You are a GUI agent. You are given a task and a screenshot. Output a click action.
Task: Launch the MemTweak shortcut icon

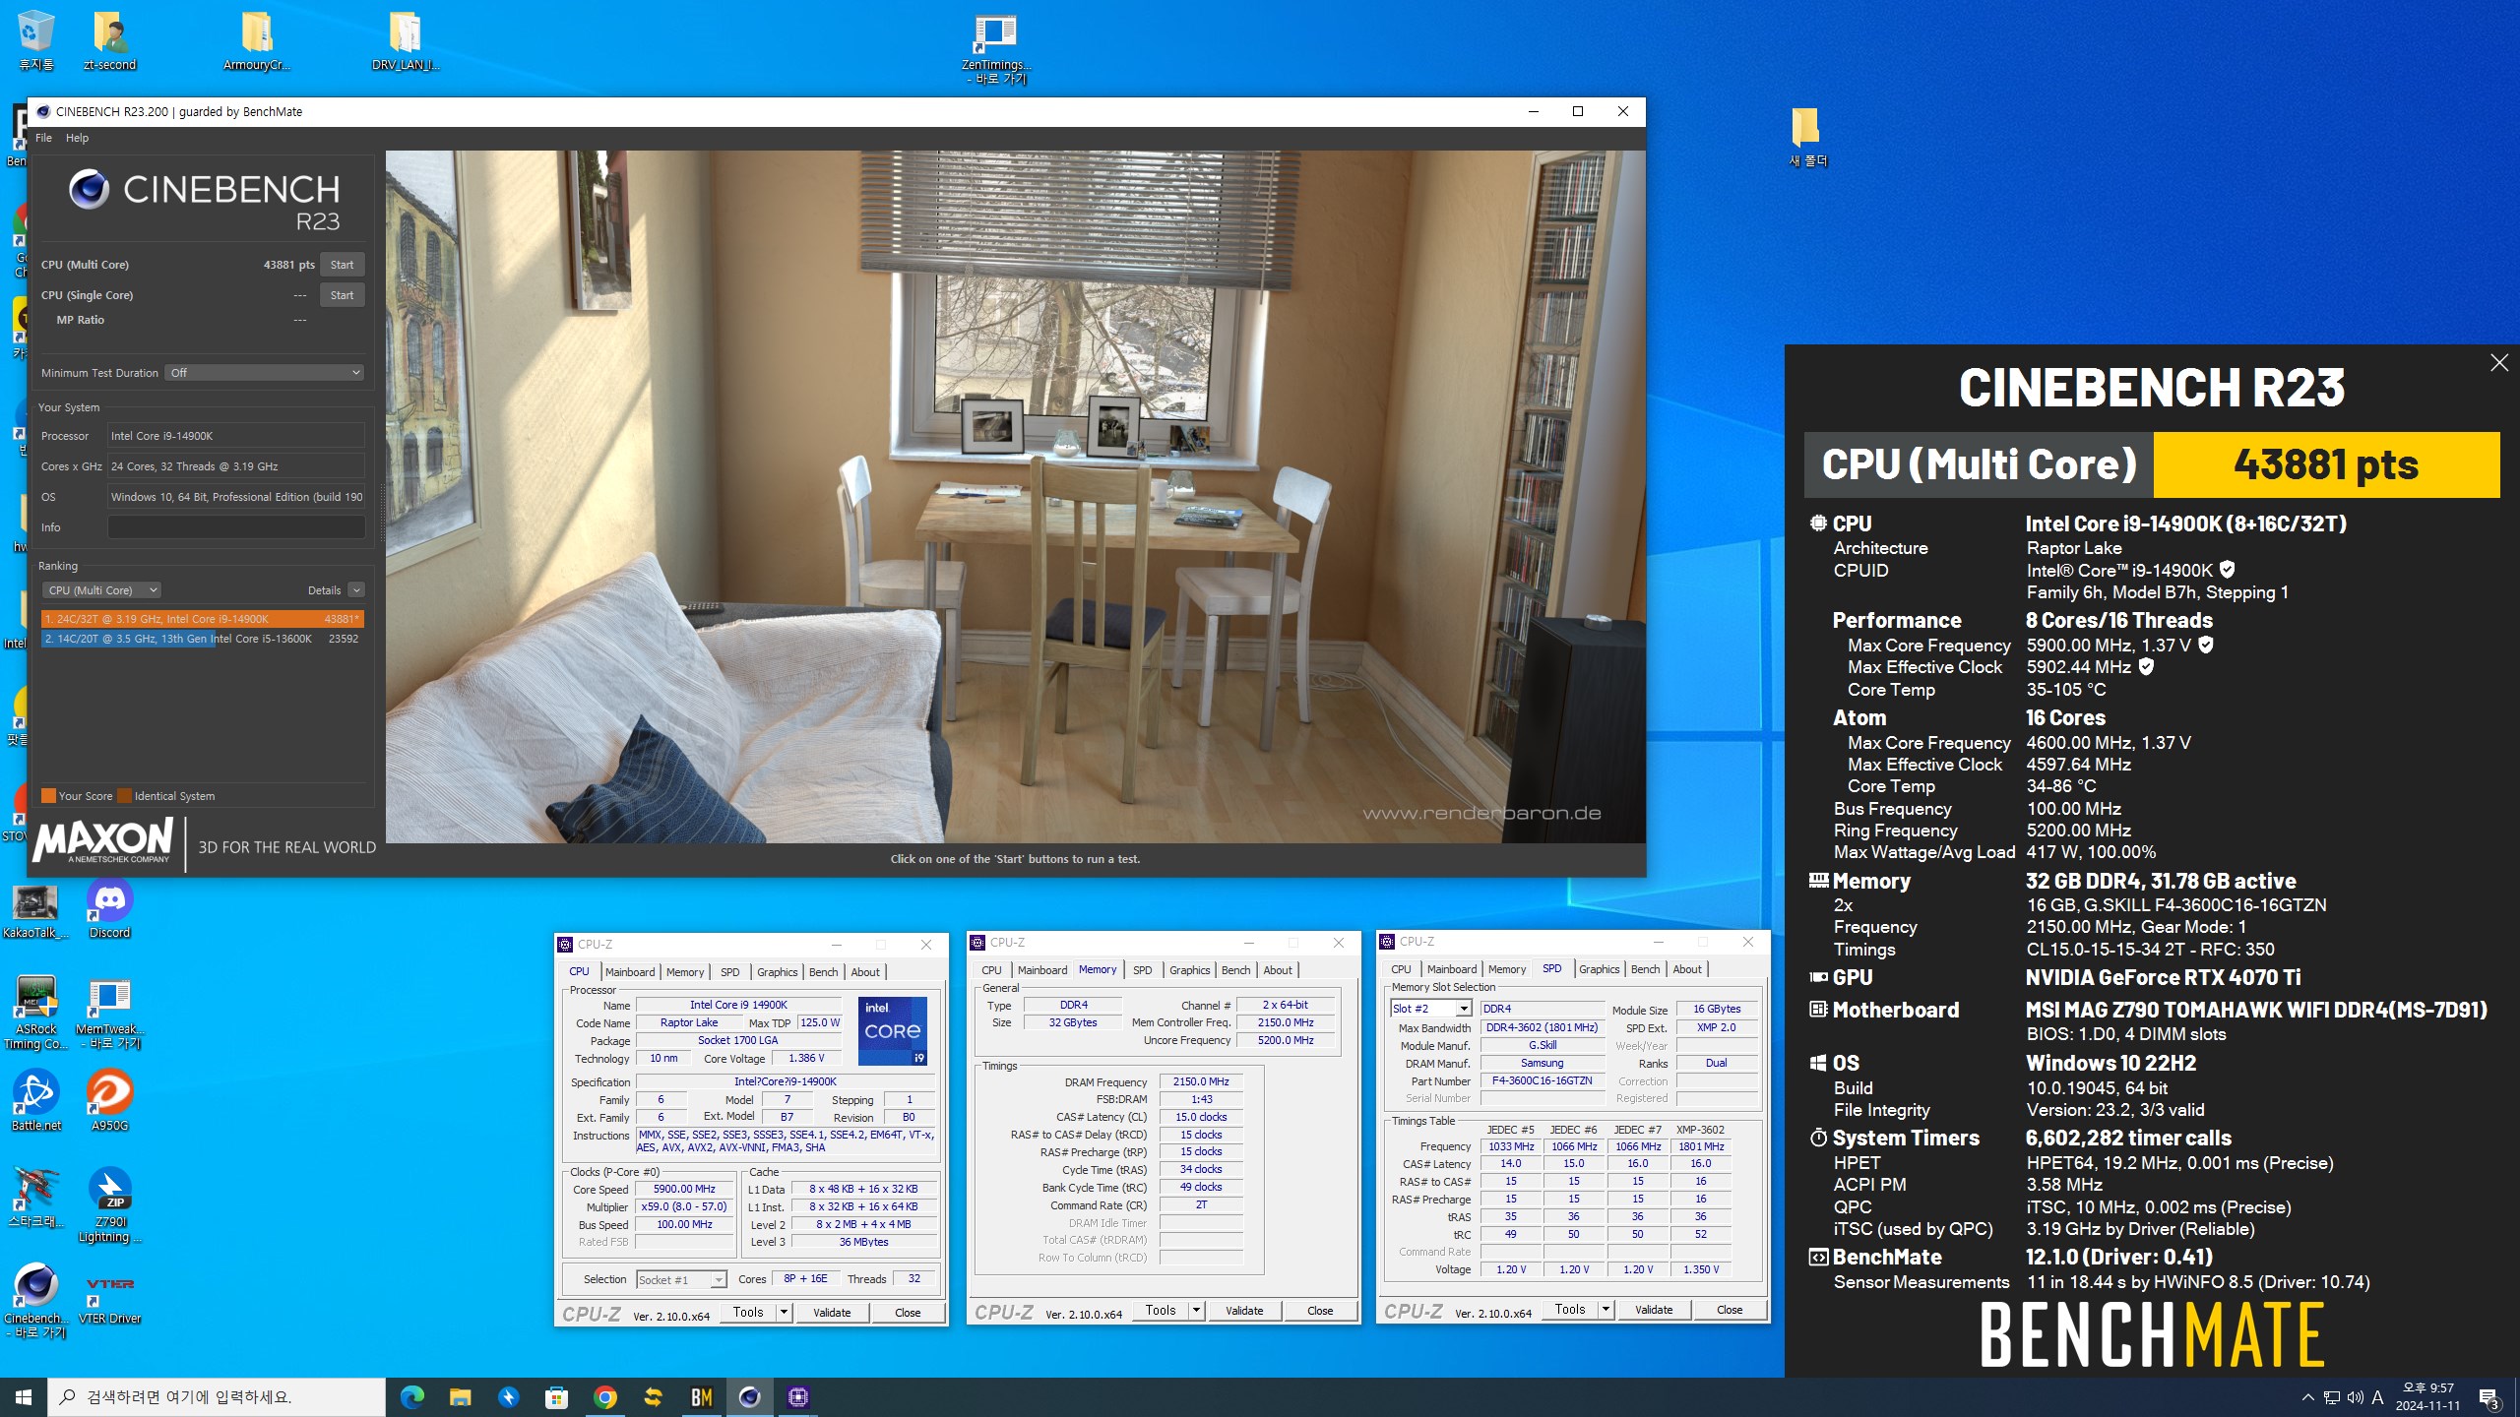[x=109, y=1014]
